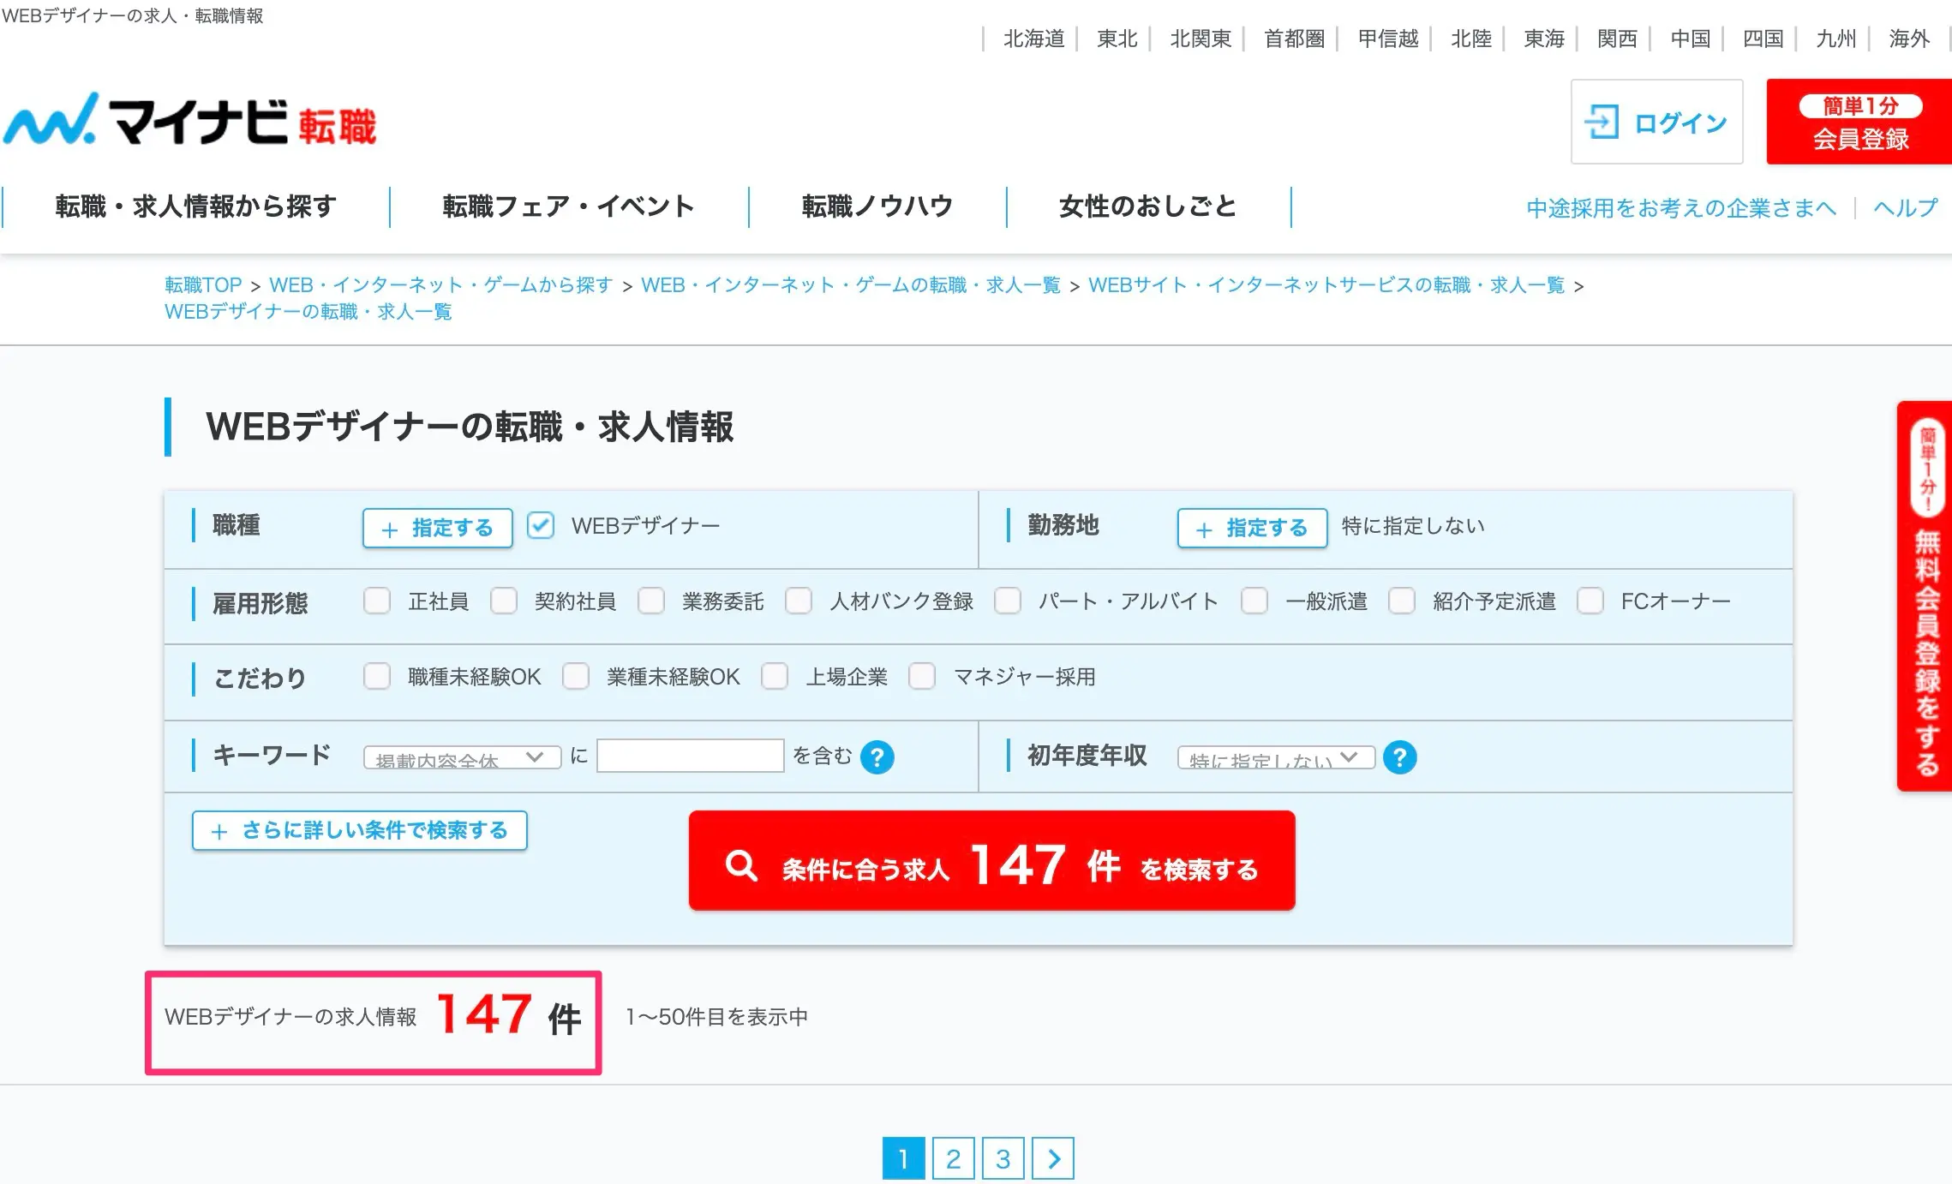The height and width of the screenshot is (1184, 1952).
Task: Click the Mynavi Tenshoku logo
Action: click(x=190, y=121)
